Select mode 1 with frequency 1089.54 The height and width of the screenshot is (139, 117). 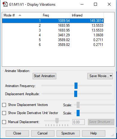pyautogui.click(x=53, y=21)
